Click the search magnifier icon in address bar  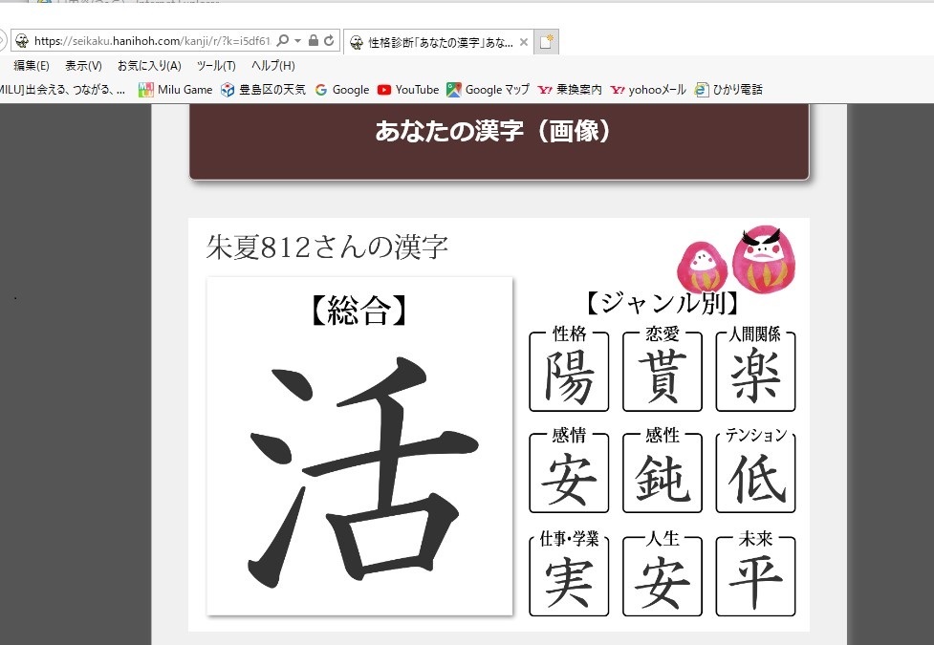[283, 41]
